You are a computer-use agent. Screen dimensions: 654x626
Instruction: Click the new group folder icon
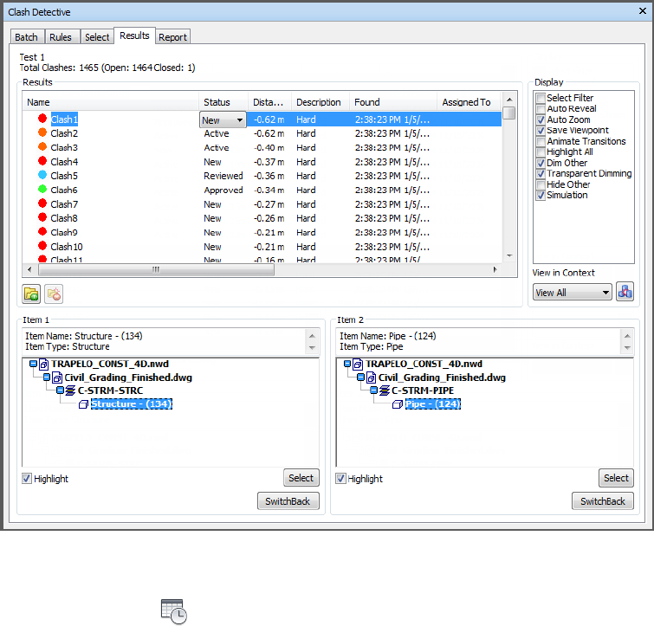[x=31, y=294]
